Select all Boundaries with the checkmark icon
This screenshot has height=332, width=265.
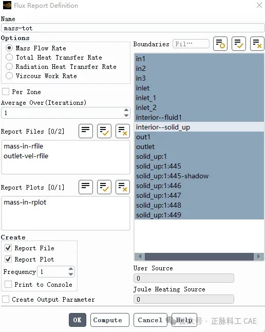[238, 44]
